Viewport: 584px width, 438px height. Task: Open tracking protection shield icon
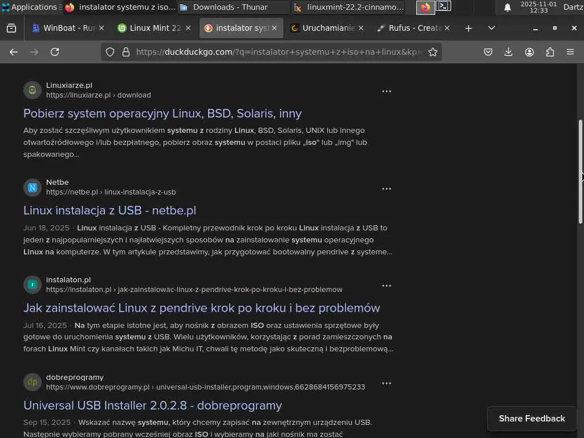[x=110, y=52]
